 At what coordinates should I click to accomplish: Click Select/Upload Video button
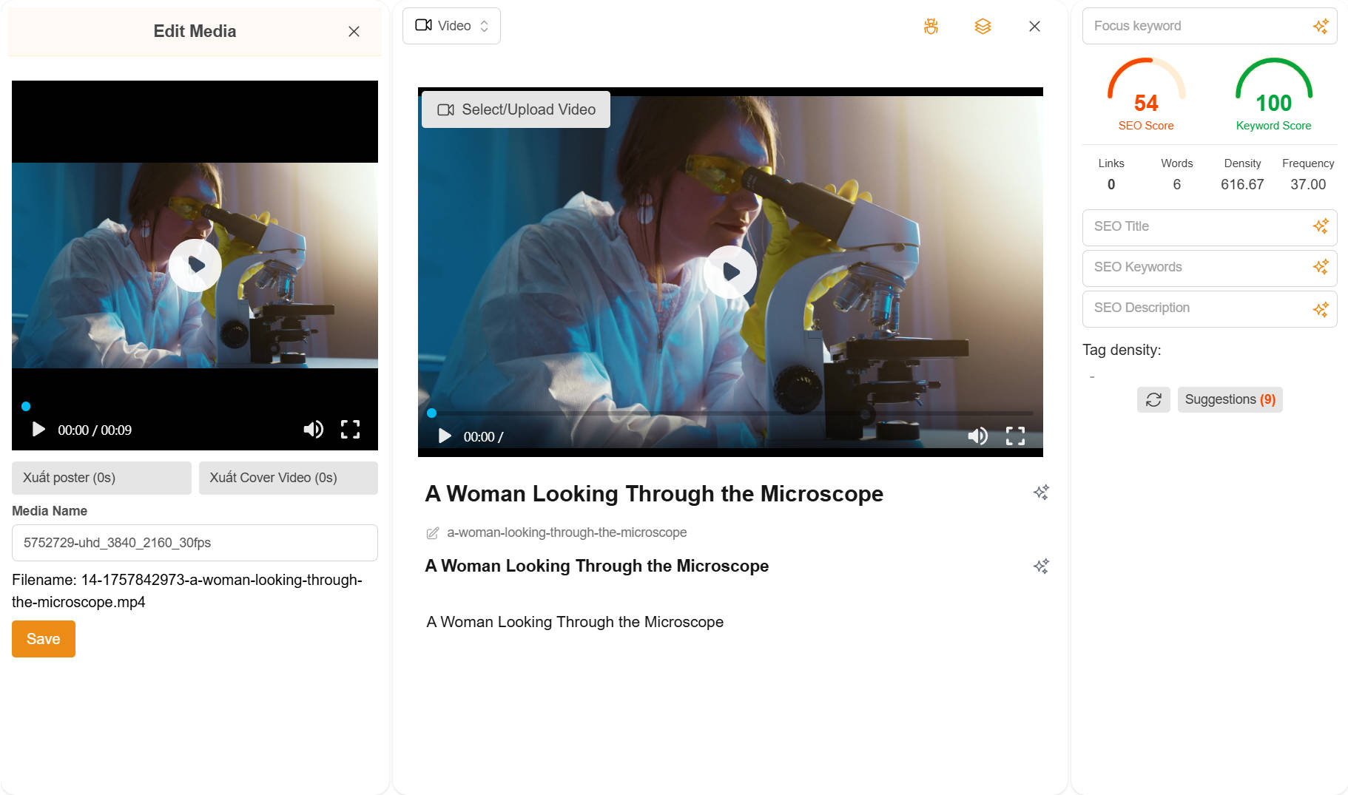pos(516,109)
